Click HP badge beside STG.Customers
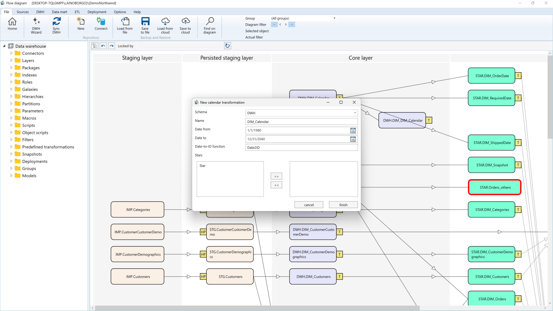 pyautogui.click(x=203, y=277)
